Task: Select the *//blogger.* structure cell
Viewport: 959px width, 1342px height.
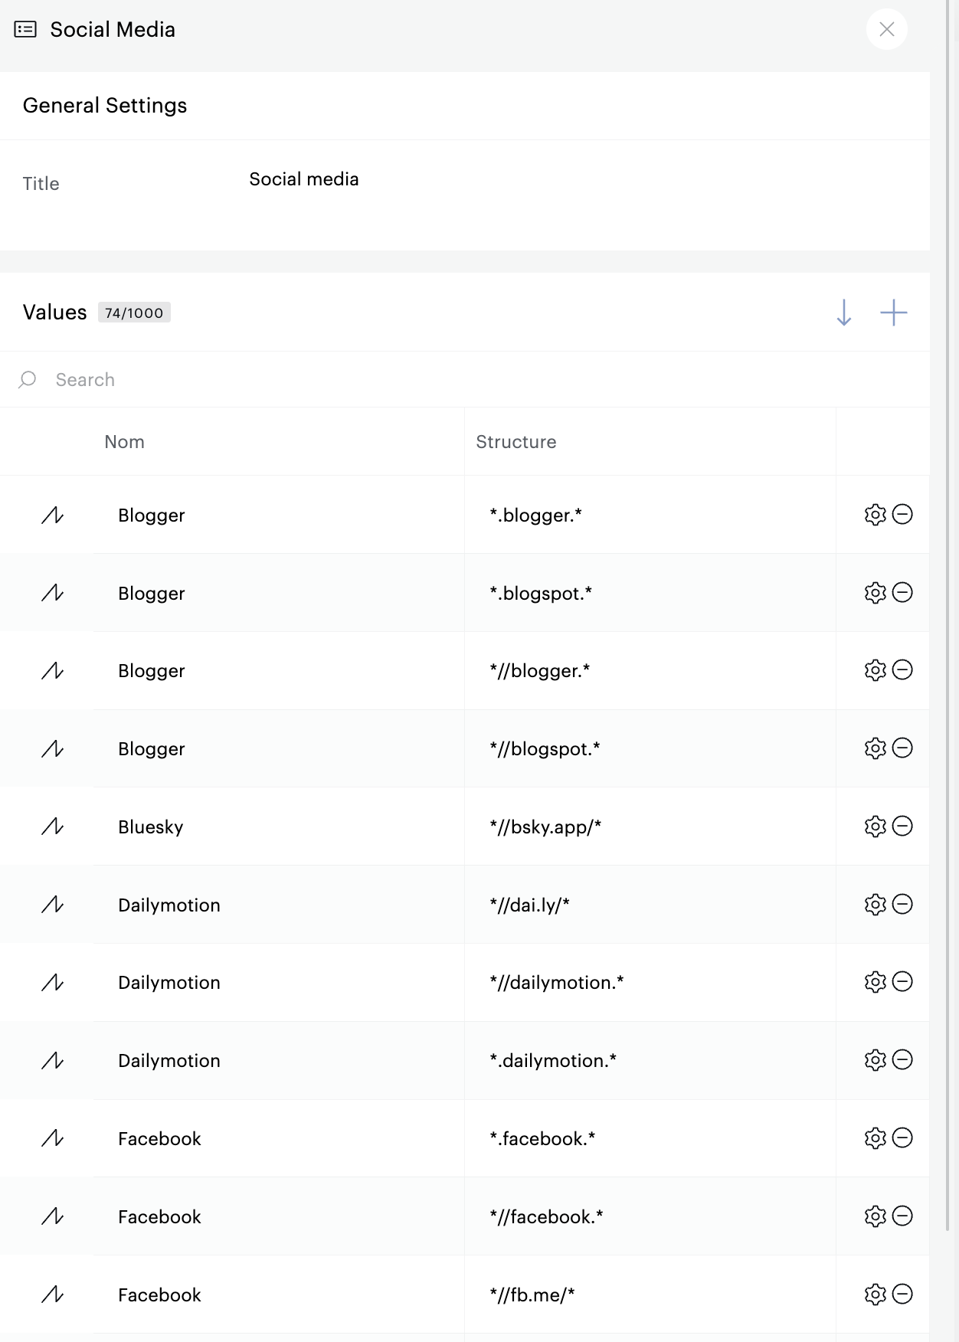Action: click(x=649, y=671)
